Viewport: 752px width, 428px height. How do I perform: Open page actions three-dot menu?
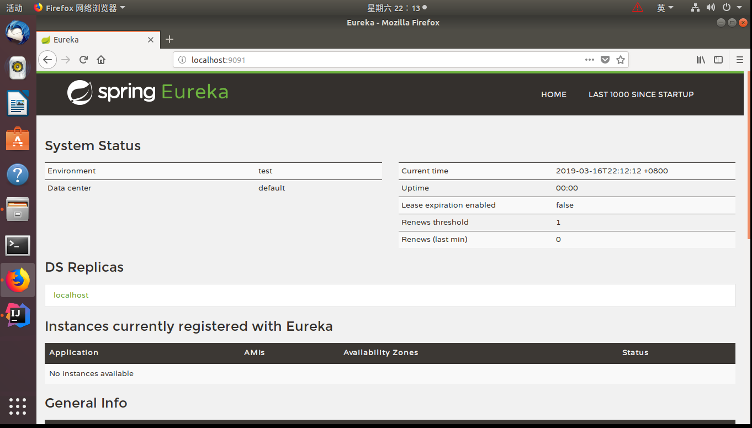(590, 60)
